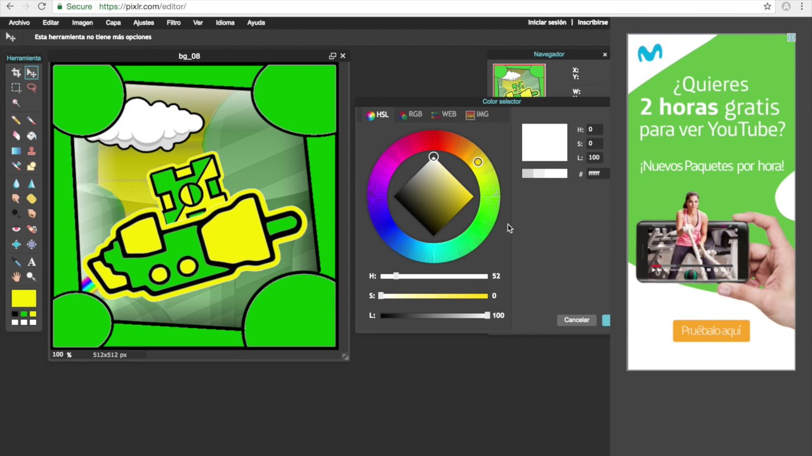Open the main yellow color swatch
812x456 pixels.
coord(24,298)
